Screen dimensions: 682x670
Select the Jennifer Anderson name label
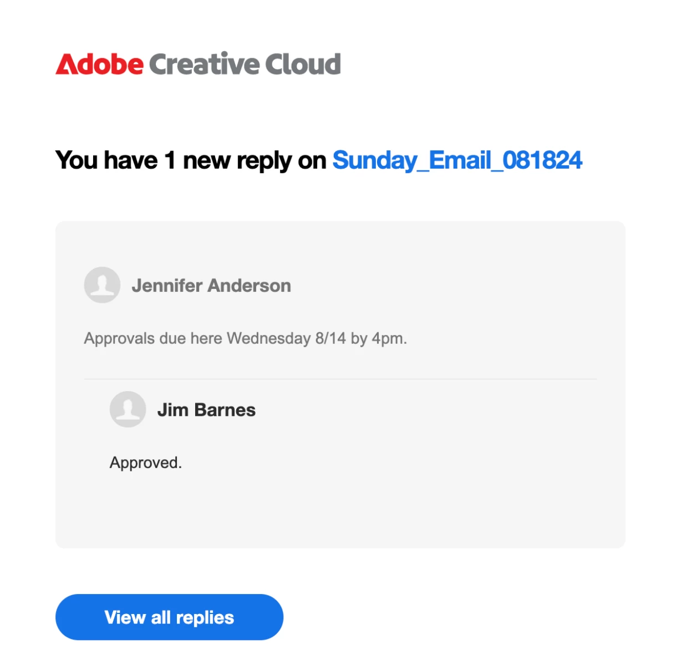point(211,286)
